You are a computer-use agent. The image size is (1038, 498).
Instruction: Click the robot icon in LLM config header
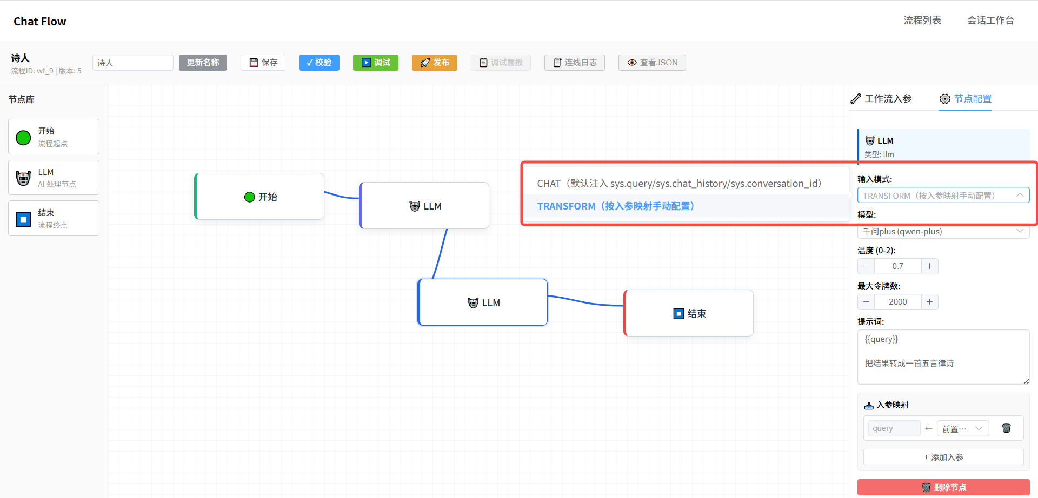pyautogui.click(x=870, y=141)
